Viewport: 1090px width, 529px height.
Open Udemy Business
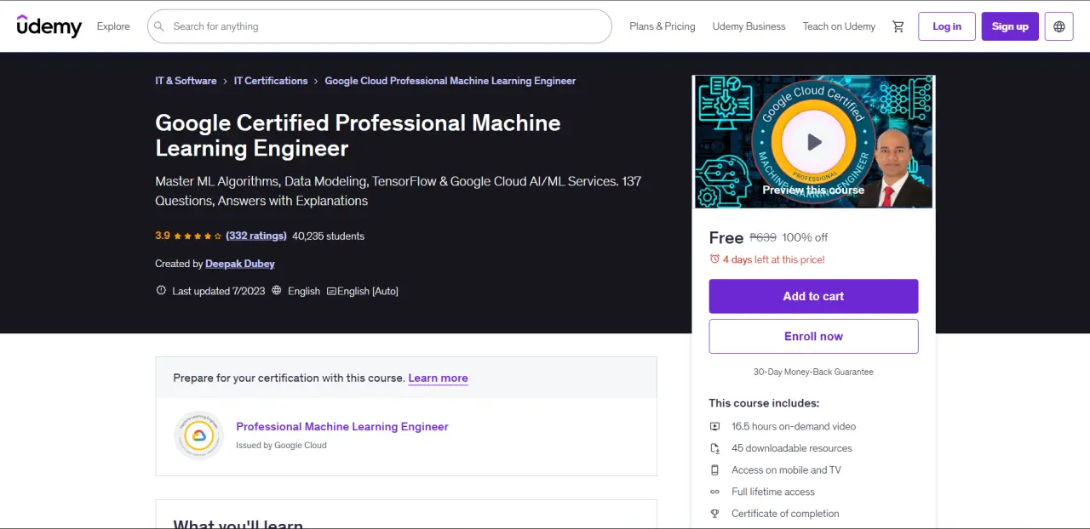coord(749,26)
